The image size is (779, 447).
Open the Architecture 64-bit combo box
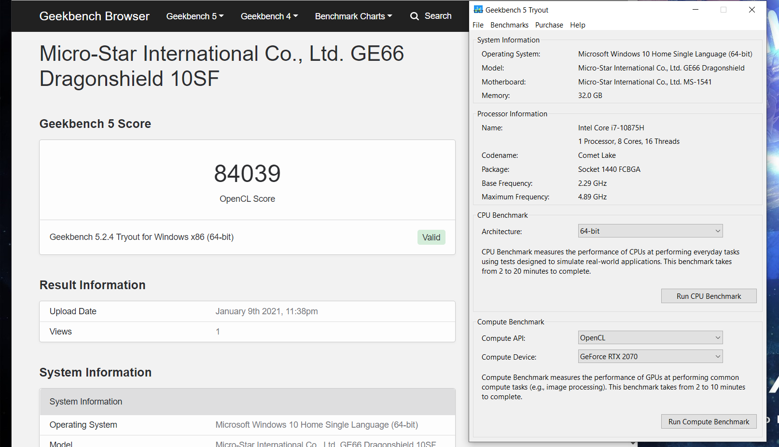click(x=650, y=231)
